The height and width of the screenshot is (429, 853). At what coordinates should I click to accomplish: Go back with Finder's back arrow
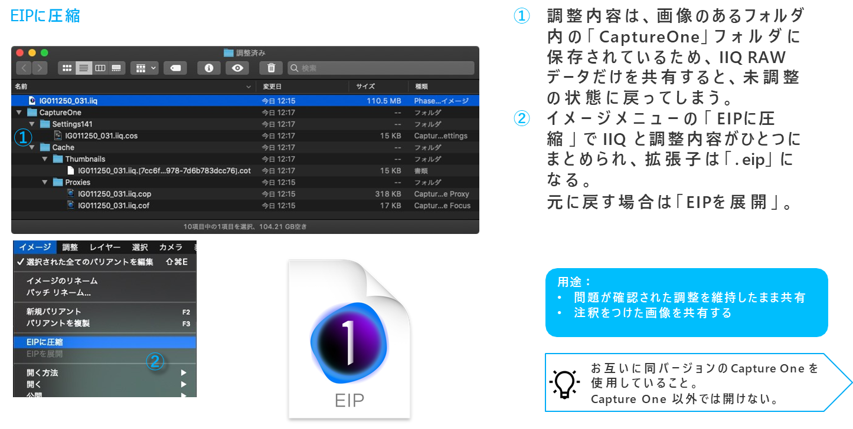(24, 68)
